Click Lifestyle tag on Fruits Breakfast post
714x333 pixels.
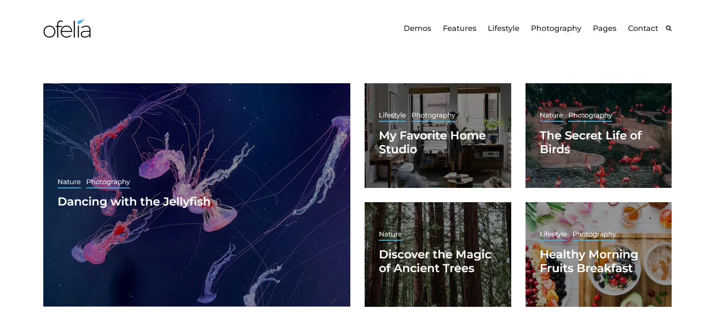(x=553, y=235)
